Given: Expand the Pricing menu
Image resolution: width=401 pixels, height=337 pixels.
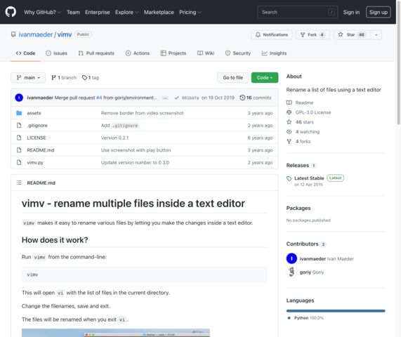Looking at the screenshot, I should [x=190, y=12].
